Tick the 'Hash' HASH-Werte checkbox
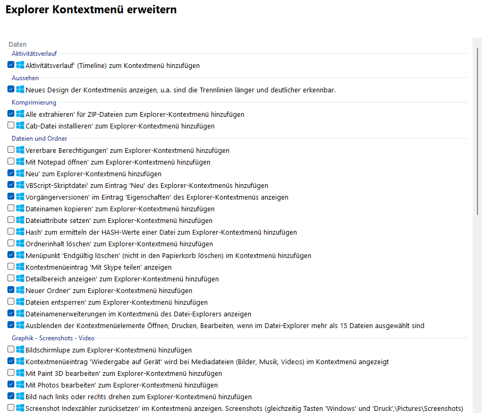The width and height of the screenshot is (486, 413). pos(11,231)
